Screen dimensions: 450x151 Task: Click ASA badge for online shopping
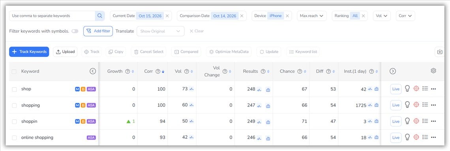(91, 138)
